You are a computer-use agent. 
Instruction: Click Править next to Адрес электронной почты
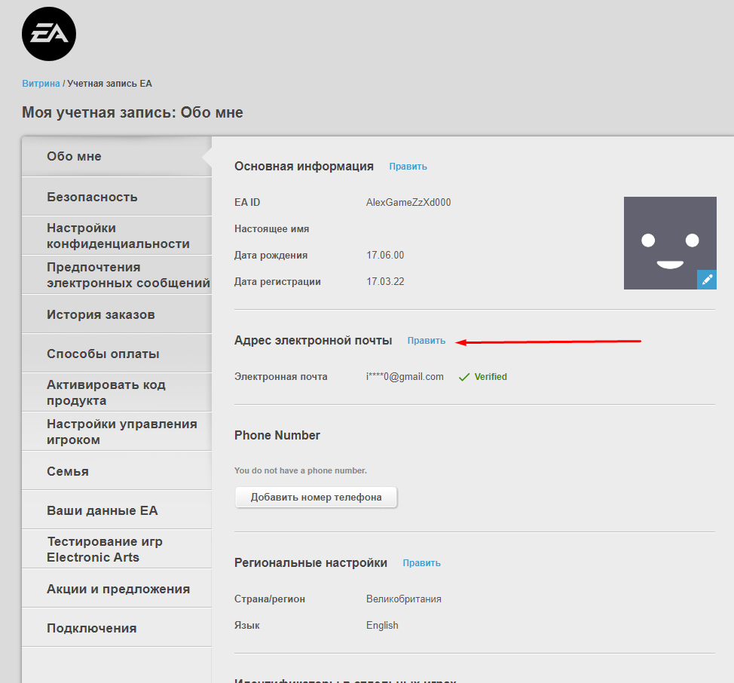click(426, 341)
